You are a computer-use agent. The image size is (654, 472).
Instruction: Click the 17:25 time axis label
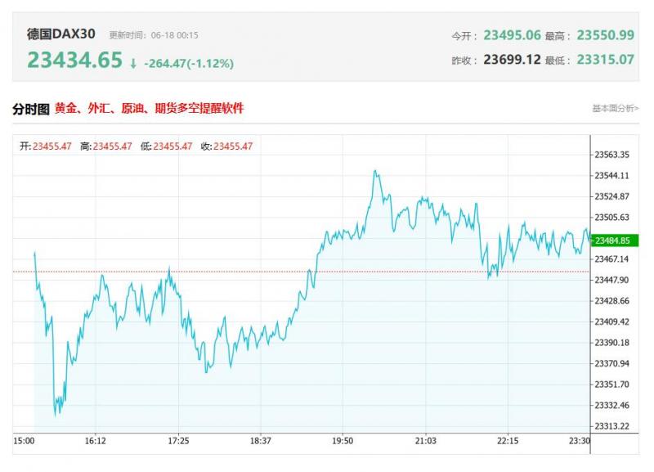(178, 441)
